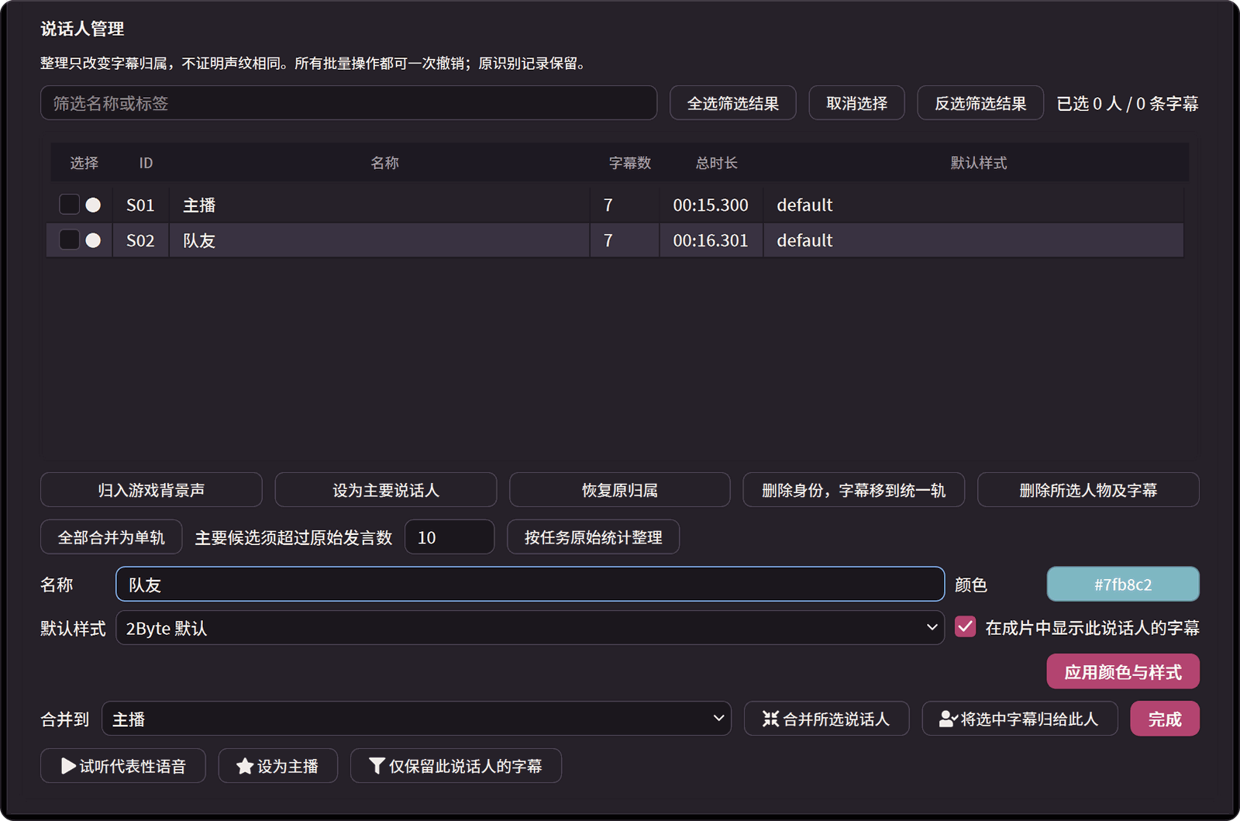Click 应用颜色与样式 button

[x=1123, y=671]
